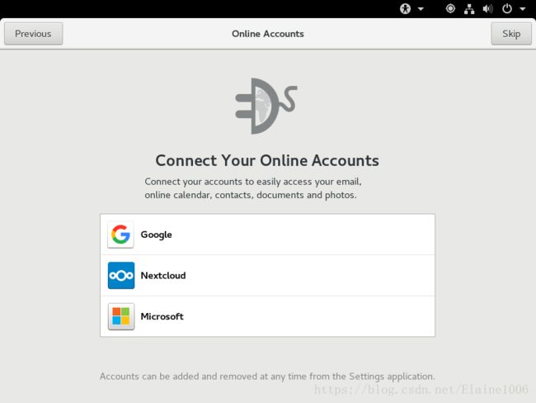Click the online accounts plug icon

[266, 106]
